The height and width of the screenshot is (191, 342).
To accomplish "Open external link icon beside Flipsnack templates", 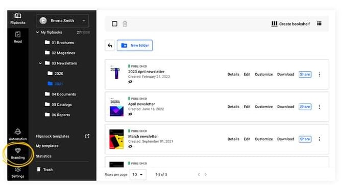I will click(x=87, y=136).
